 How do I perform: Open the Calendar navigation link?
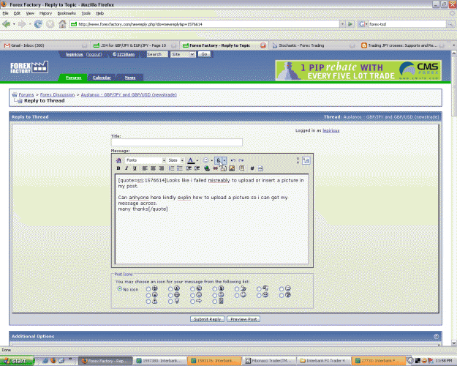click(102, 78)
